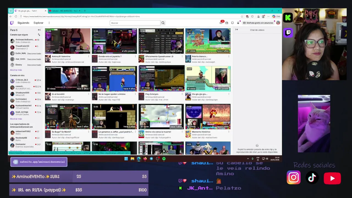Open taskbar volume control
The image size is (352, 198).
267,159
